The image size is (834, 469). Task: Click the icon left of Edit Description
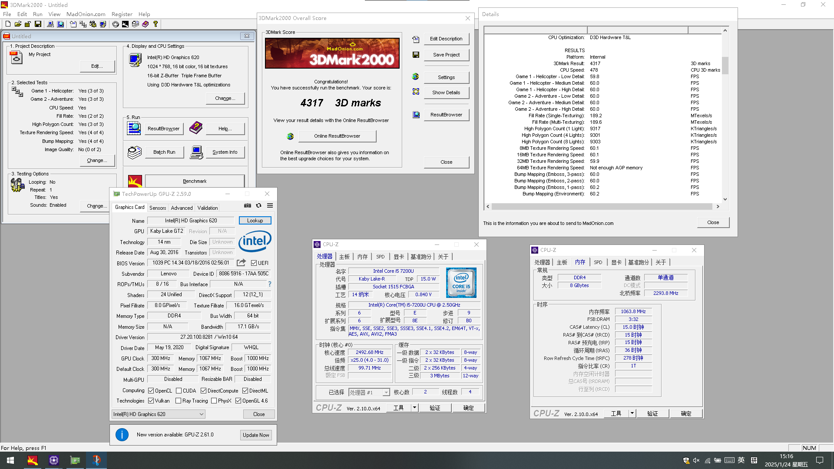416,40
